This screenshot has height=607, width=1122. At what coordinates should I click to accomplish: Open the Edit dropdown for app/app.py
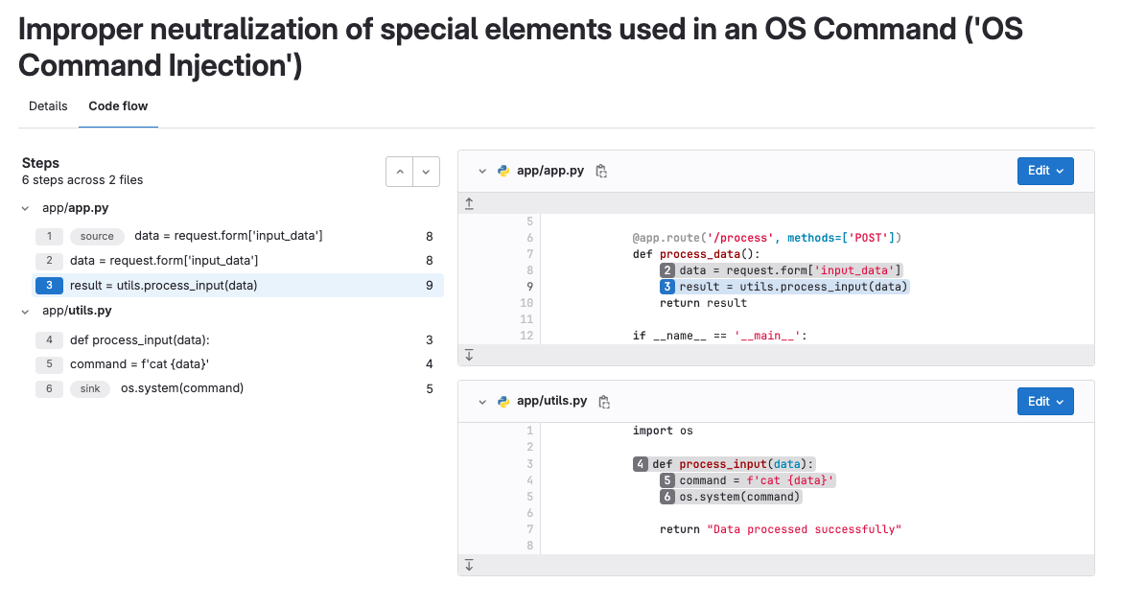1045,170
